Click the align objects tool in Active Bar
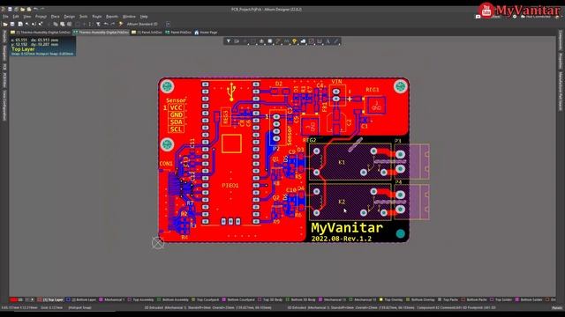The width and height of the screenshot is (565, 317). coord(261,41)
